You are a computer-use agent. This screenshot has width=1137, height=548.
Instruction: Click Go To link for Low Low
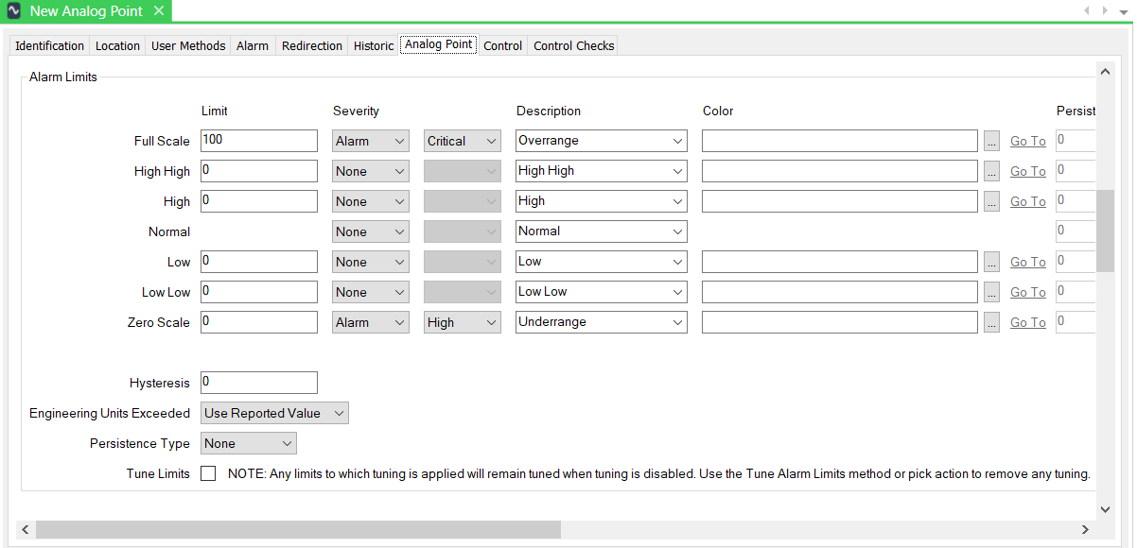click(1027, 292)
